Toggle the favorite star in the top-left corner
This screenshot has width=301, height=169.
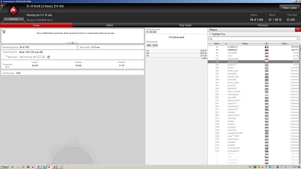(2, 5)
